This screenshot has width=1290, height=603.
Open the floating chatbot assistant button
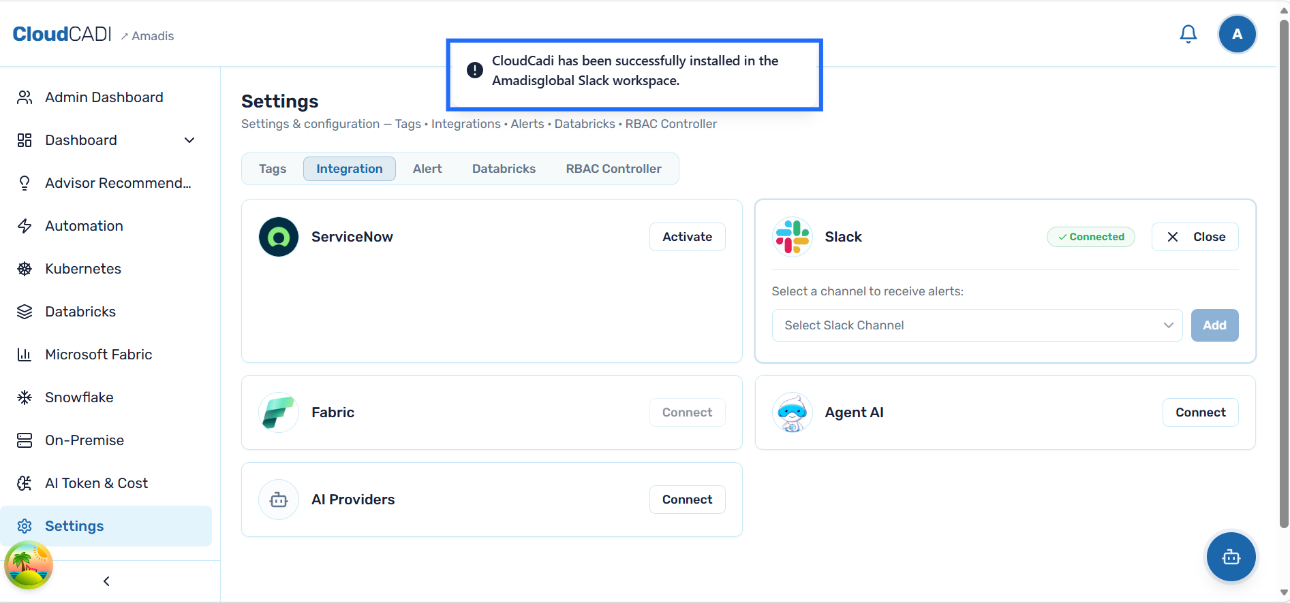pos(1231,557)
